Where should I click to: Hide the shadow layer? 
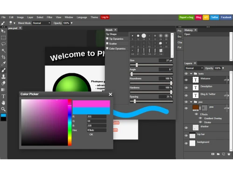click(x=186, y=128)
